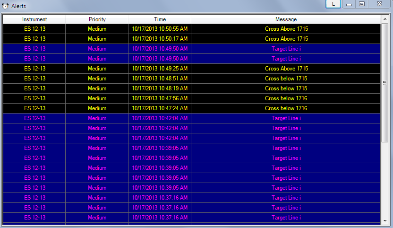Select alert time 10:48:51 AM
The height and width of the screenshot is (228, 393).
pyautogui.click(x=160, y=79)
